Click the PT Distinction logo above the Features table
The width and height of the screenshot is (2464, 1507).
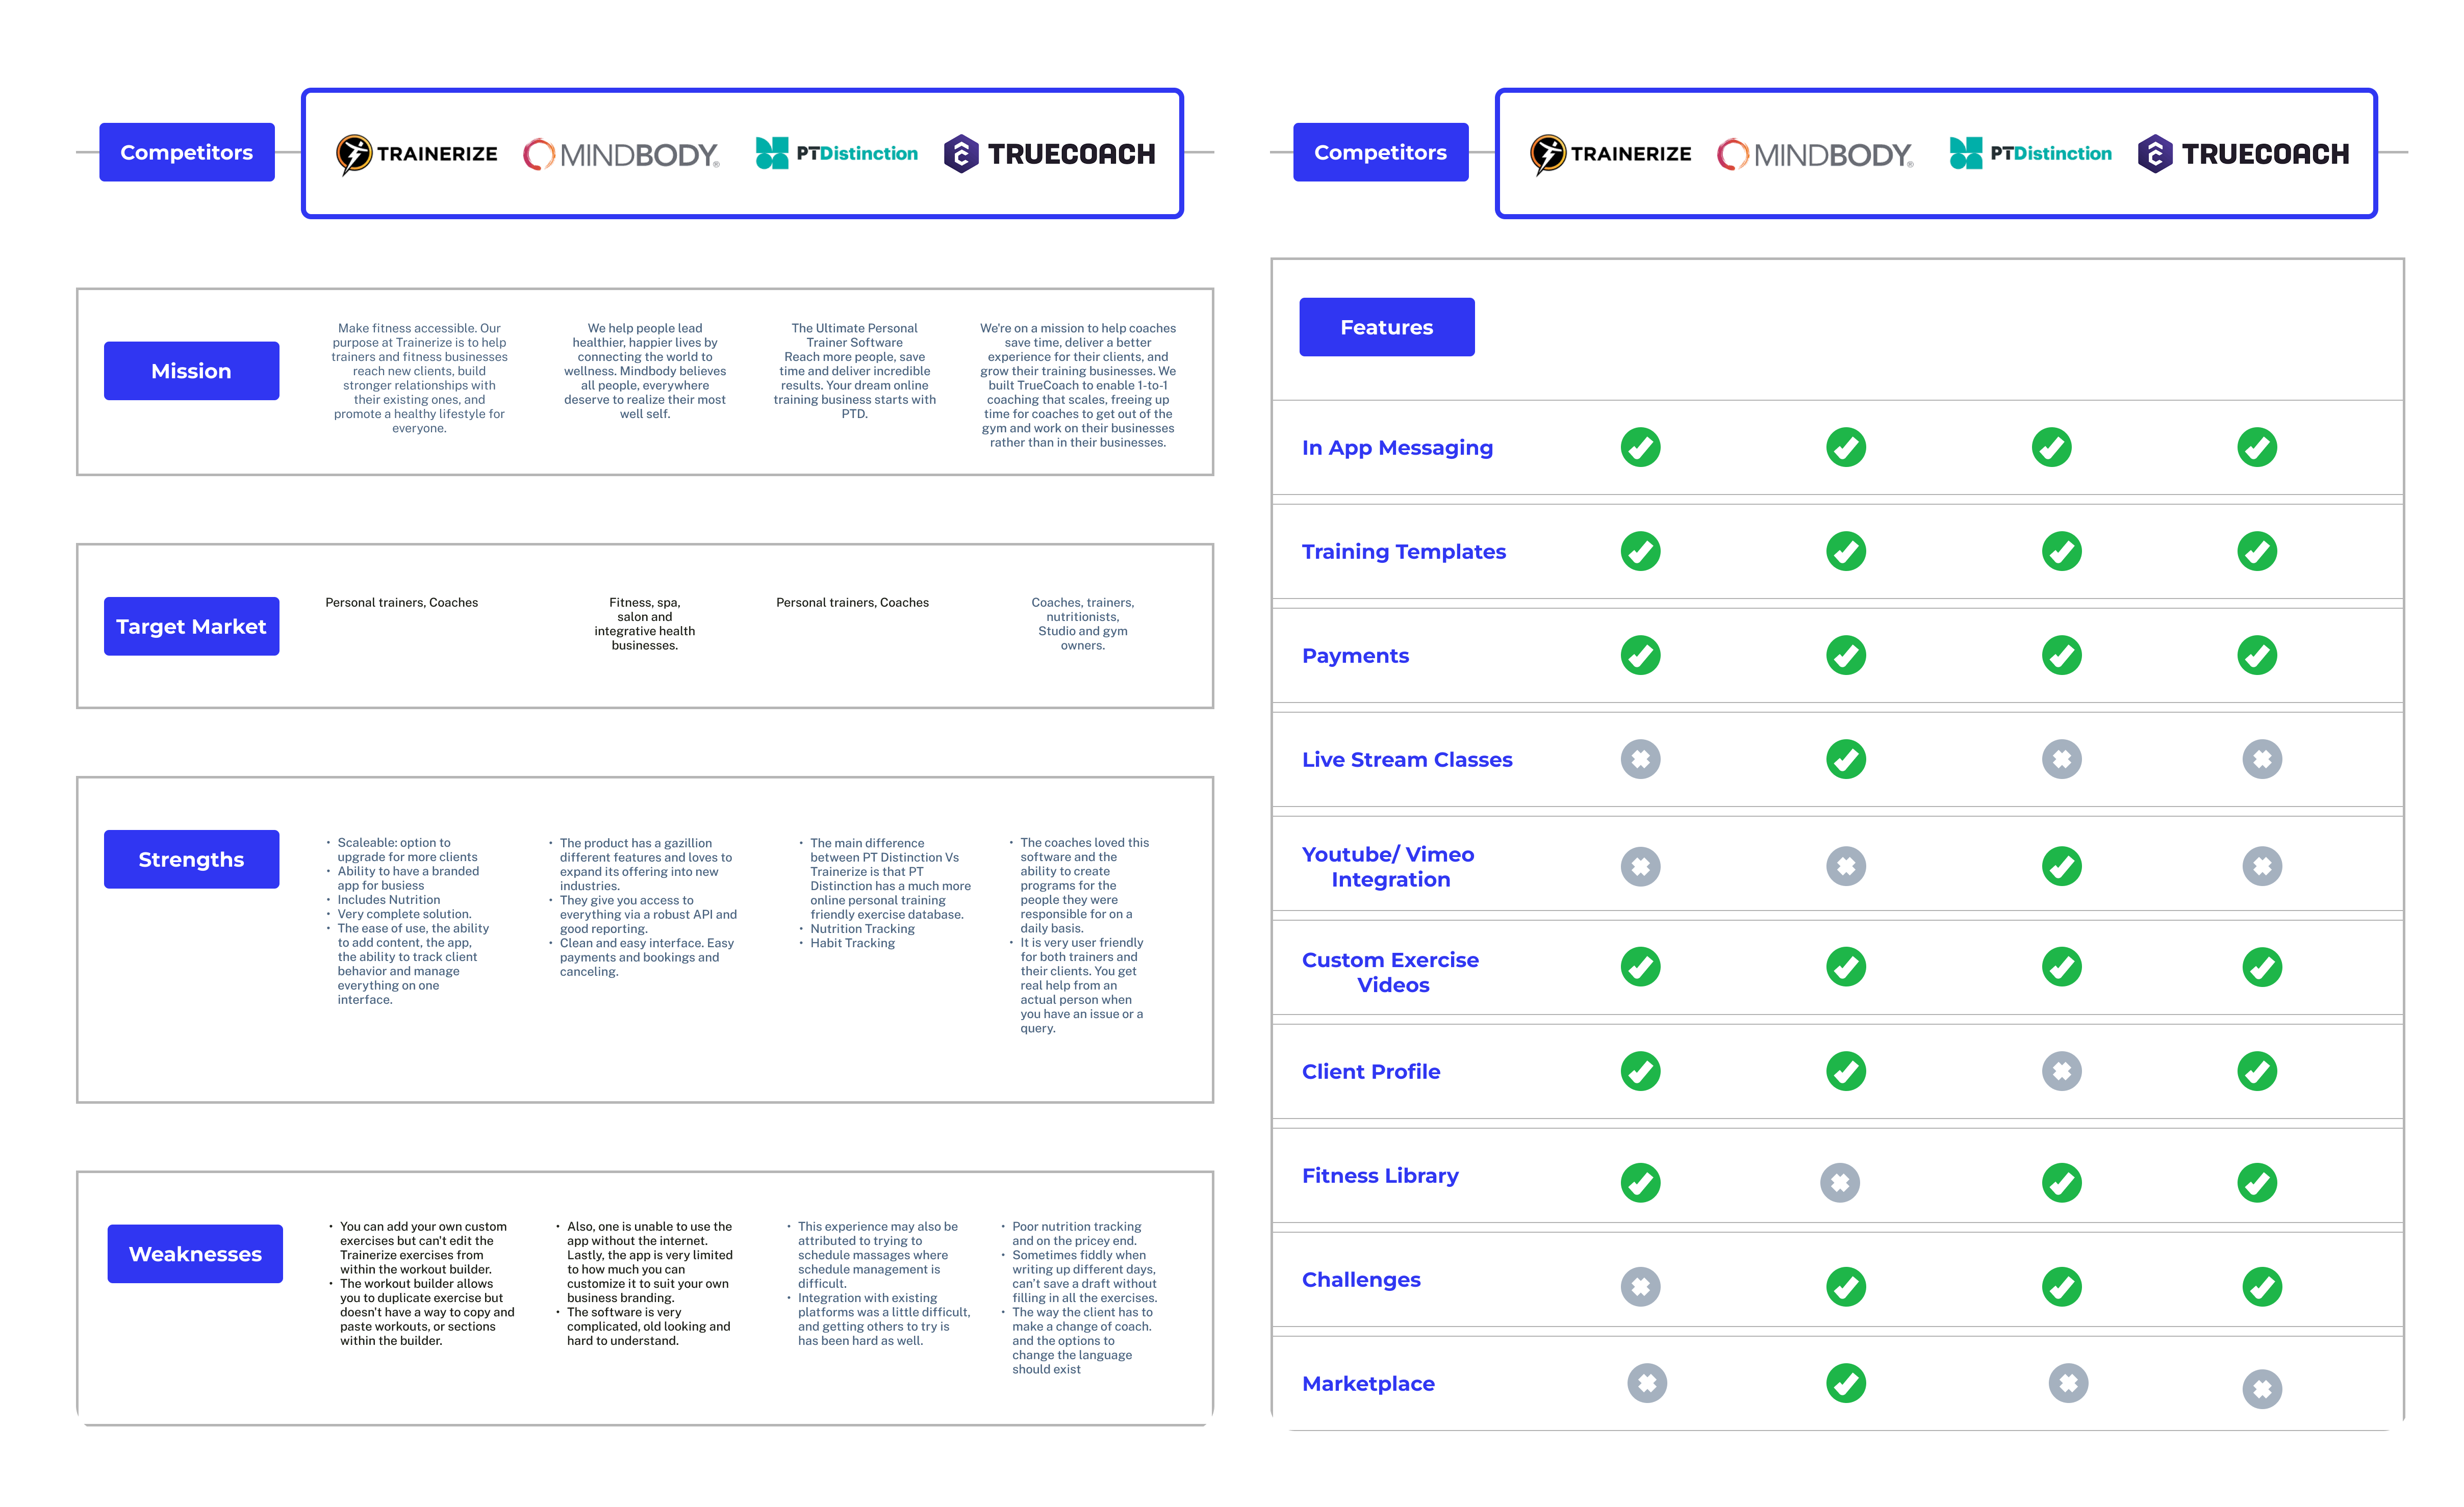[x=2030, y=153]
